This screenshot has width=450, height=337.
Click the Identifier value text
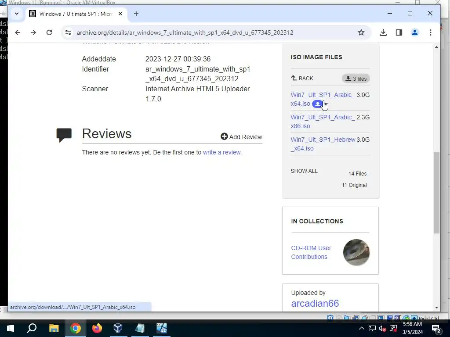click(198, 74)
